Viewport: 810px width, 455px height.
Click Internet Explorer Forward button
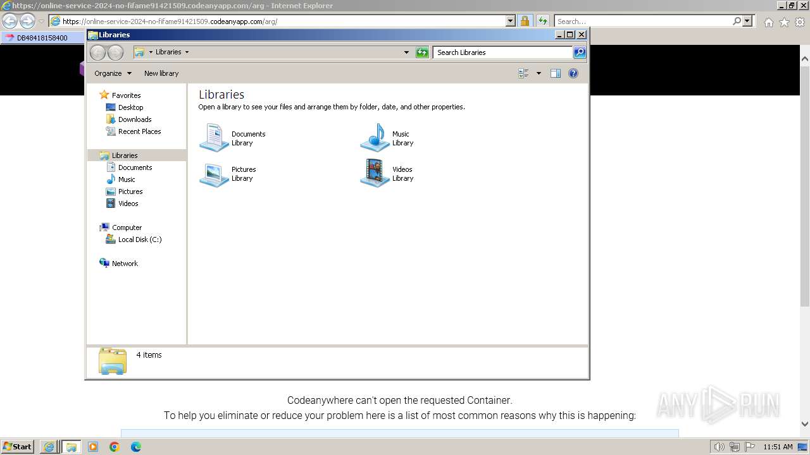tap(27, 21)
